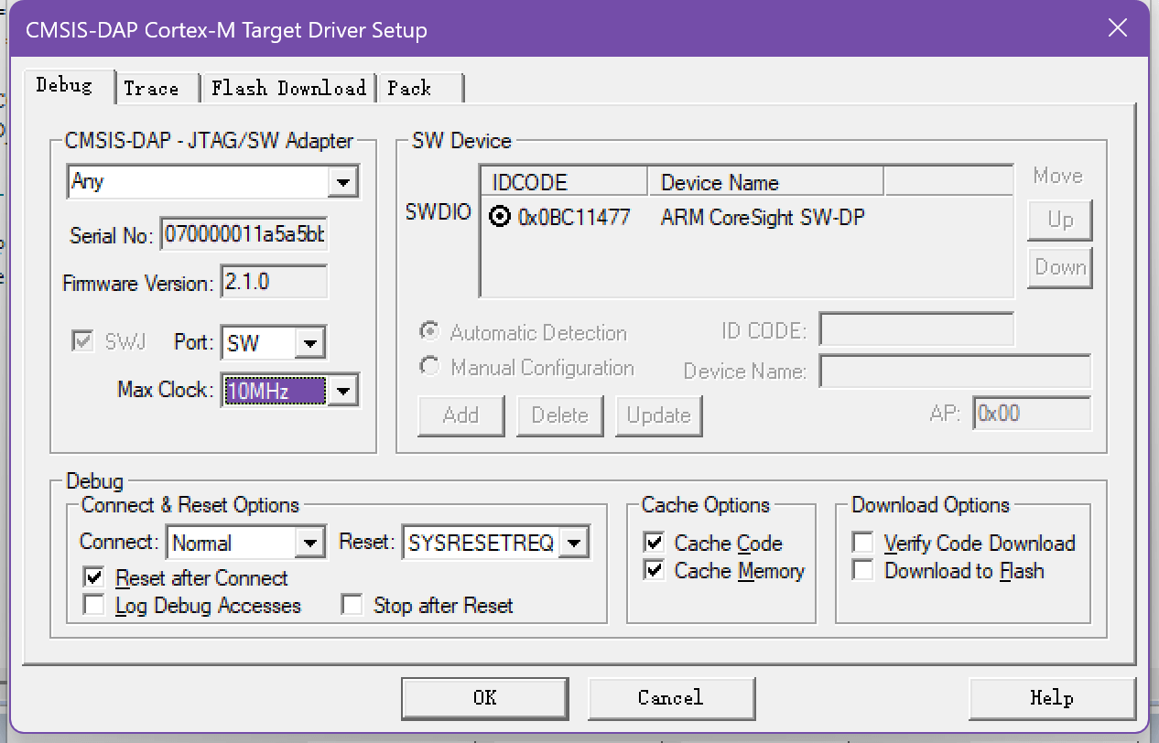Screen dimensions: 1159x743
Task: Switch to the Trace tab
Action: pyautogui.click(x=151, y=88)
